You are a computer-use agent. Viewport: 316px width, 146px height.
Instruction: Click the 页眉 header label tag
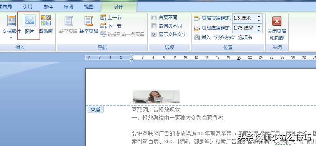coord(95,109)
